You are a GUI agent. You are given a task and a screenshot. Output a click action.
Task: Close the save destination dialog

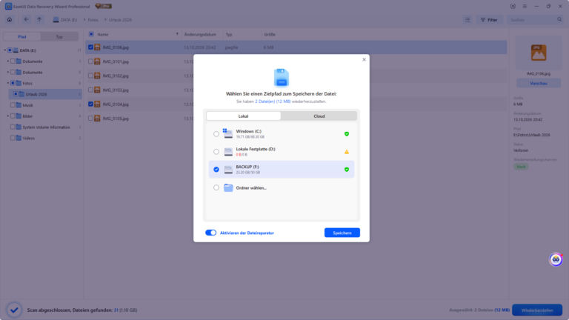click(364, 59)
